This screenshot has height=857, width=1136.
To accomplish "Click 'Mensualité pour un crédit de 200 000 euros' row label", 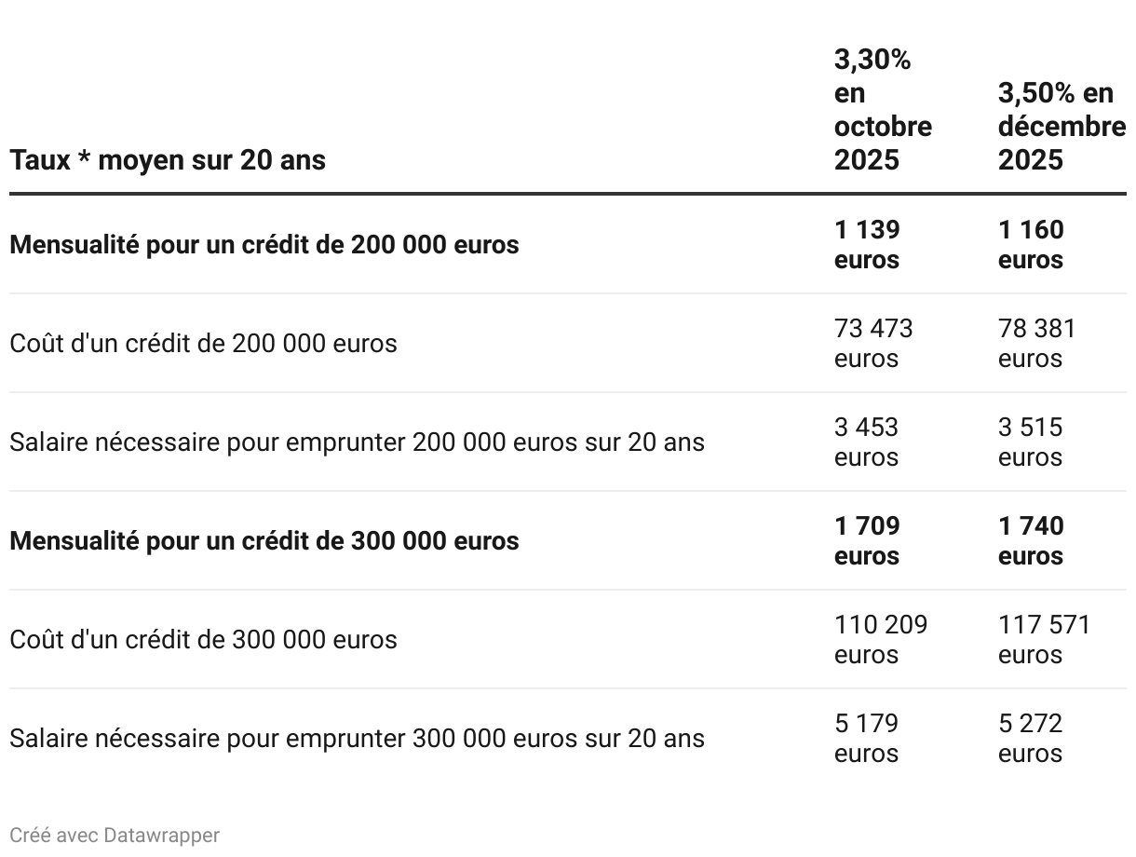I will 264,245.
